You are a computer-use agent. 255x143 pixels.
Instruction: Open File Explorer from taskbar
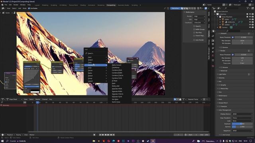coord(94,141)
